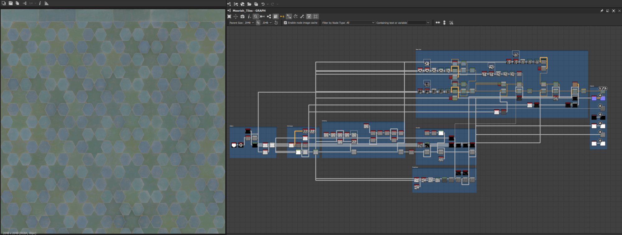Screen dimensions: 622x235
Task: Click the undo arrow icon
Action: click(263, 4)
